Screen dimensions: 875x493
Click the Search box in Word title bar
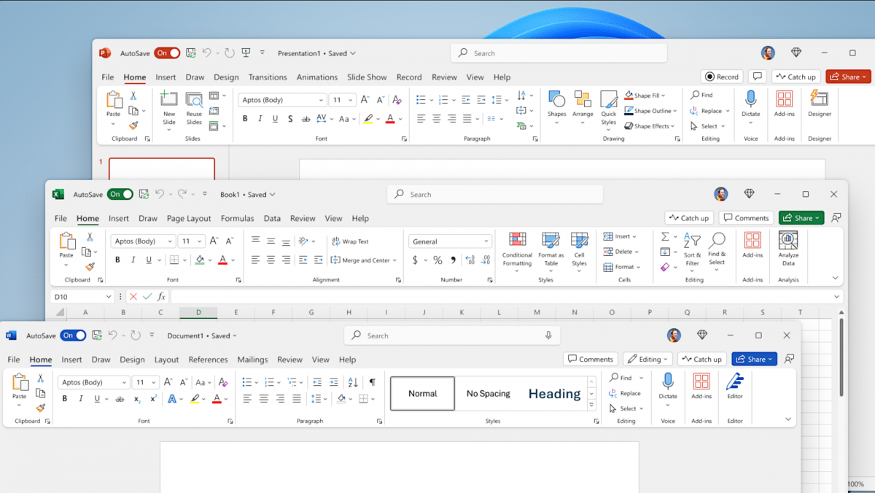[x=452, y=335]
